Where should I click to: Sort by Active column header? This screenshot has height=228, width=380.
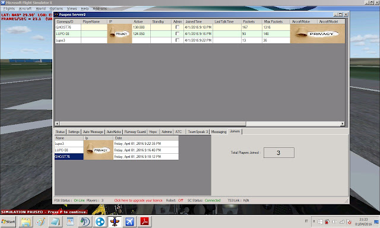(141, 21)
